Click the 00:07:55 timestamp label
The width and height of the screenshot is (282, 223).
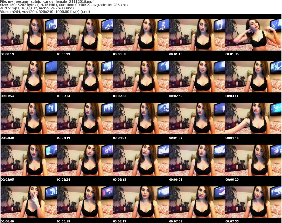232,221
